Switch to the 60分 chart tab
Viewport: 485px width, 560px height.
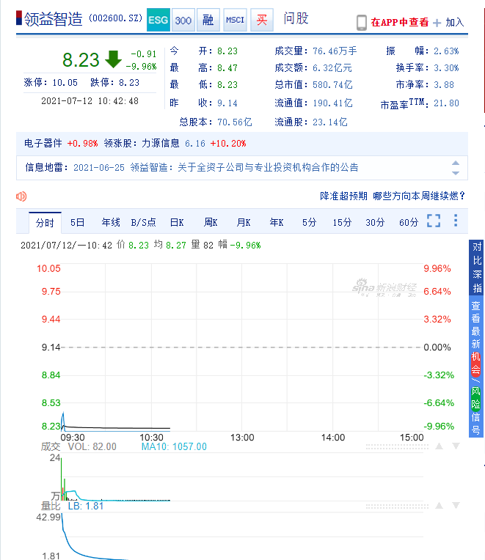coord(409,223)
